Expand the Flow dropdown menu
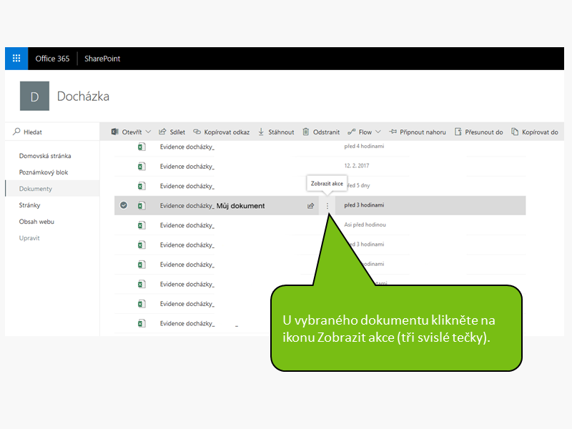 coord(378,132)
